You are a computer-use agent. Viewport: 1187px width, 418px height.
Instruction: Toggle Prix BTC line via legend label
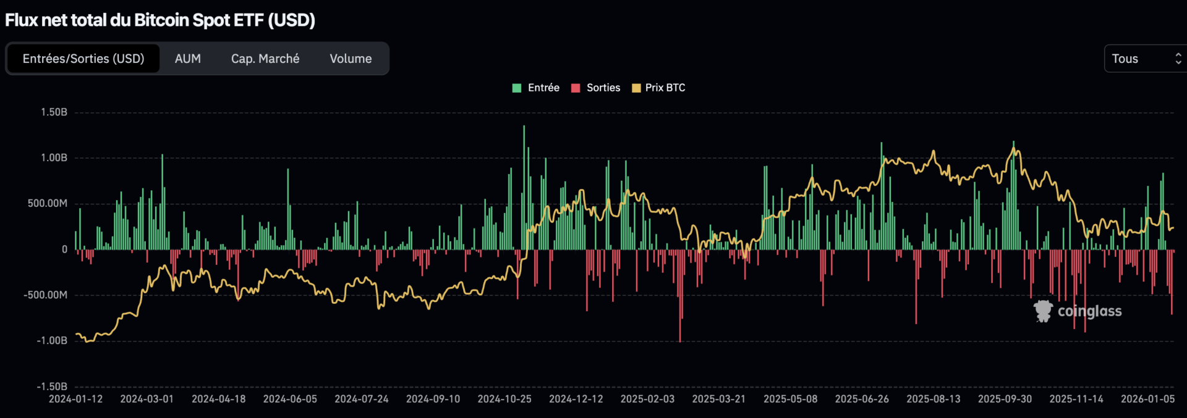click(x=665, y=88)
